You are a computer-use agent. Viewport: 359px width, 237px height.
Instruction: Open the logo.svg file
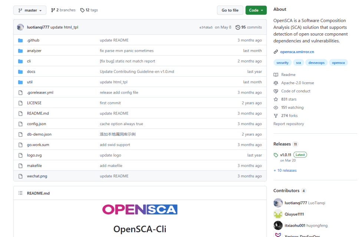34,155
